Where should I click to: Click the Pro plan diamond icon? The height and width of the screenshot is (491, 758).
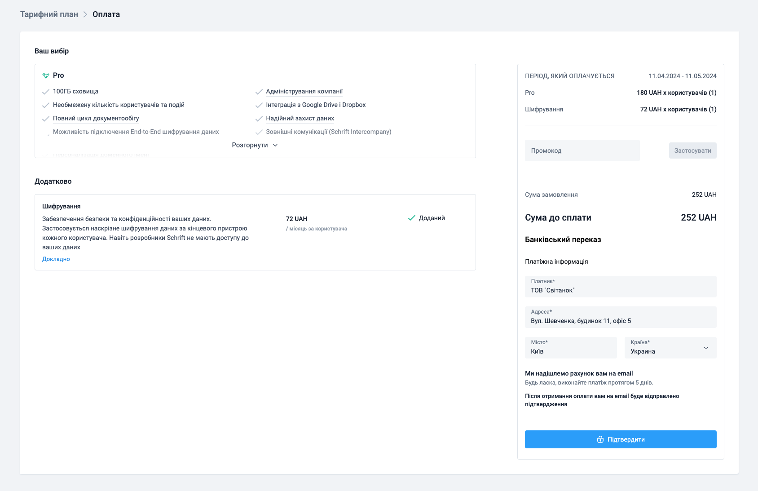tap(46, 75)
